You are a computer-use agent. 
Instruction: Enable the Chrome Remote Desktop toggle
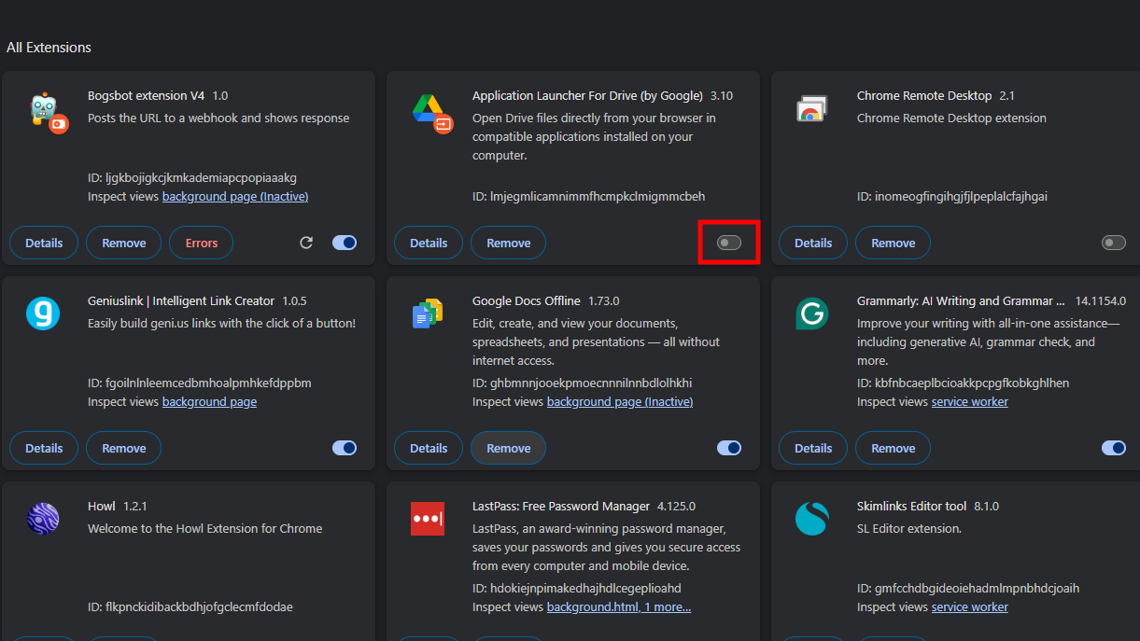point(1114,243)
